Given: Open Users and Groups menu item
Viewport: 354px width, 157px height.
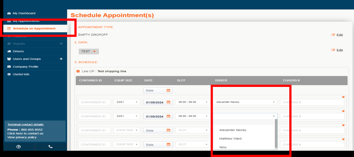Looking at the screenshot, I should 27,59.
